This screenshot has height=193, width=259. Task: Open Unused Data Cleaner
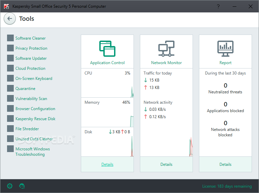(34, 139)
